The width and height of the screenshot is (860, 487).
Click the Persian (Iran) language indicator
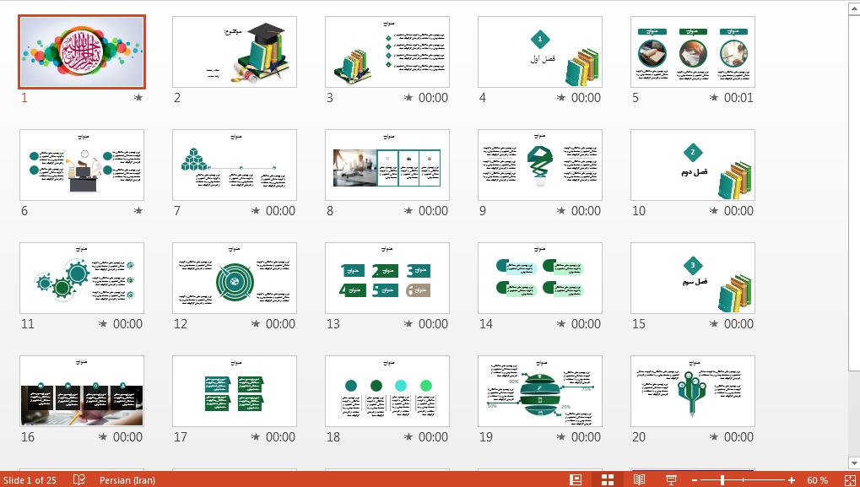127,479
